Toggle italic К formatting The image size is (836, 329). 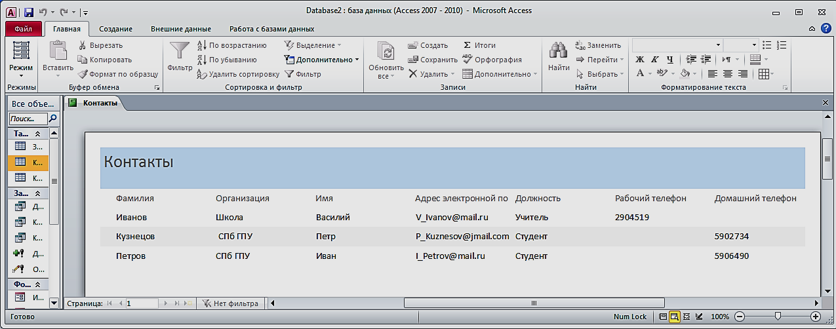655,59
